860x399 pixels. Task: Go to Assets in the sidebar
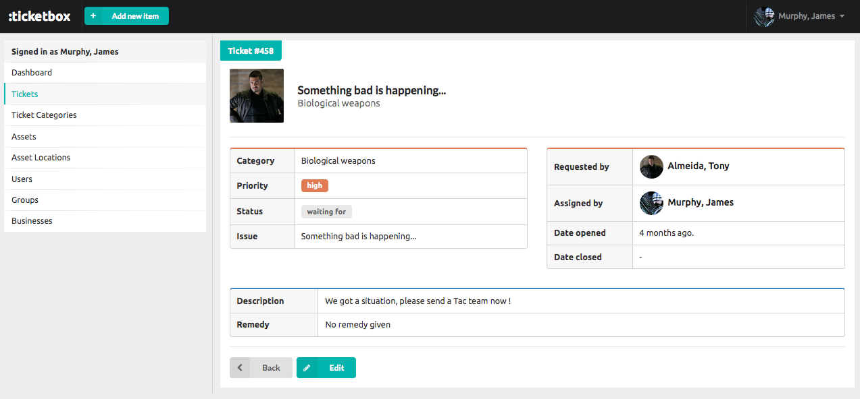tap(105, 137)
